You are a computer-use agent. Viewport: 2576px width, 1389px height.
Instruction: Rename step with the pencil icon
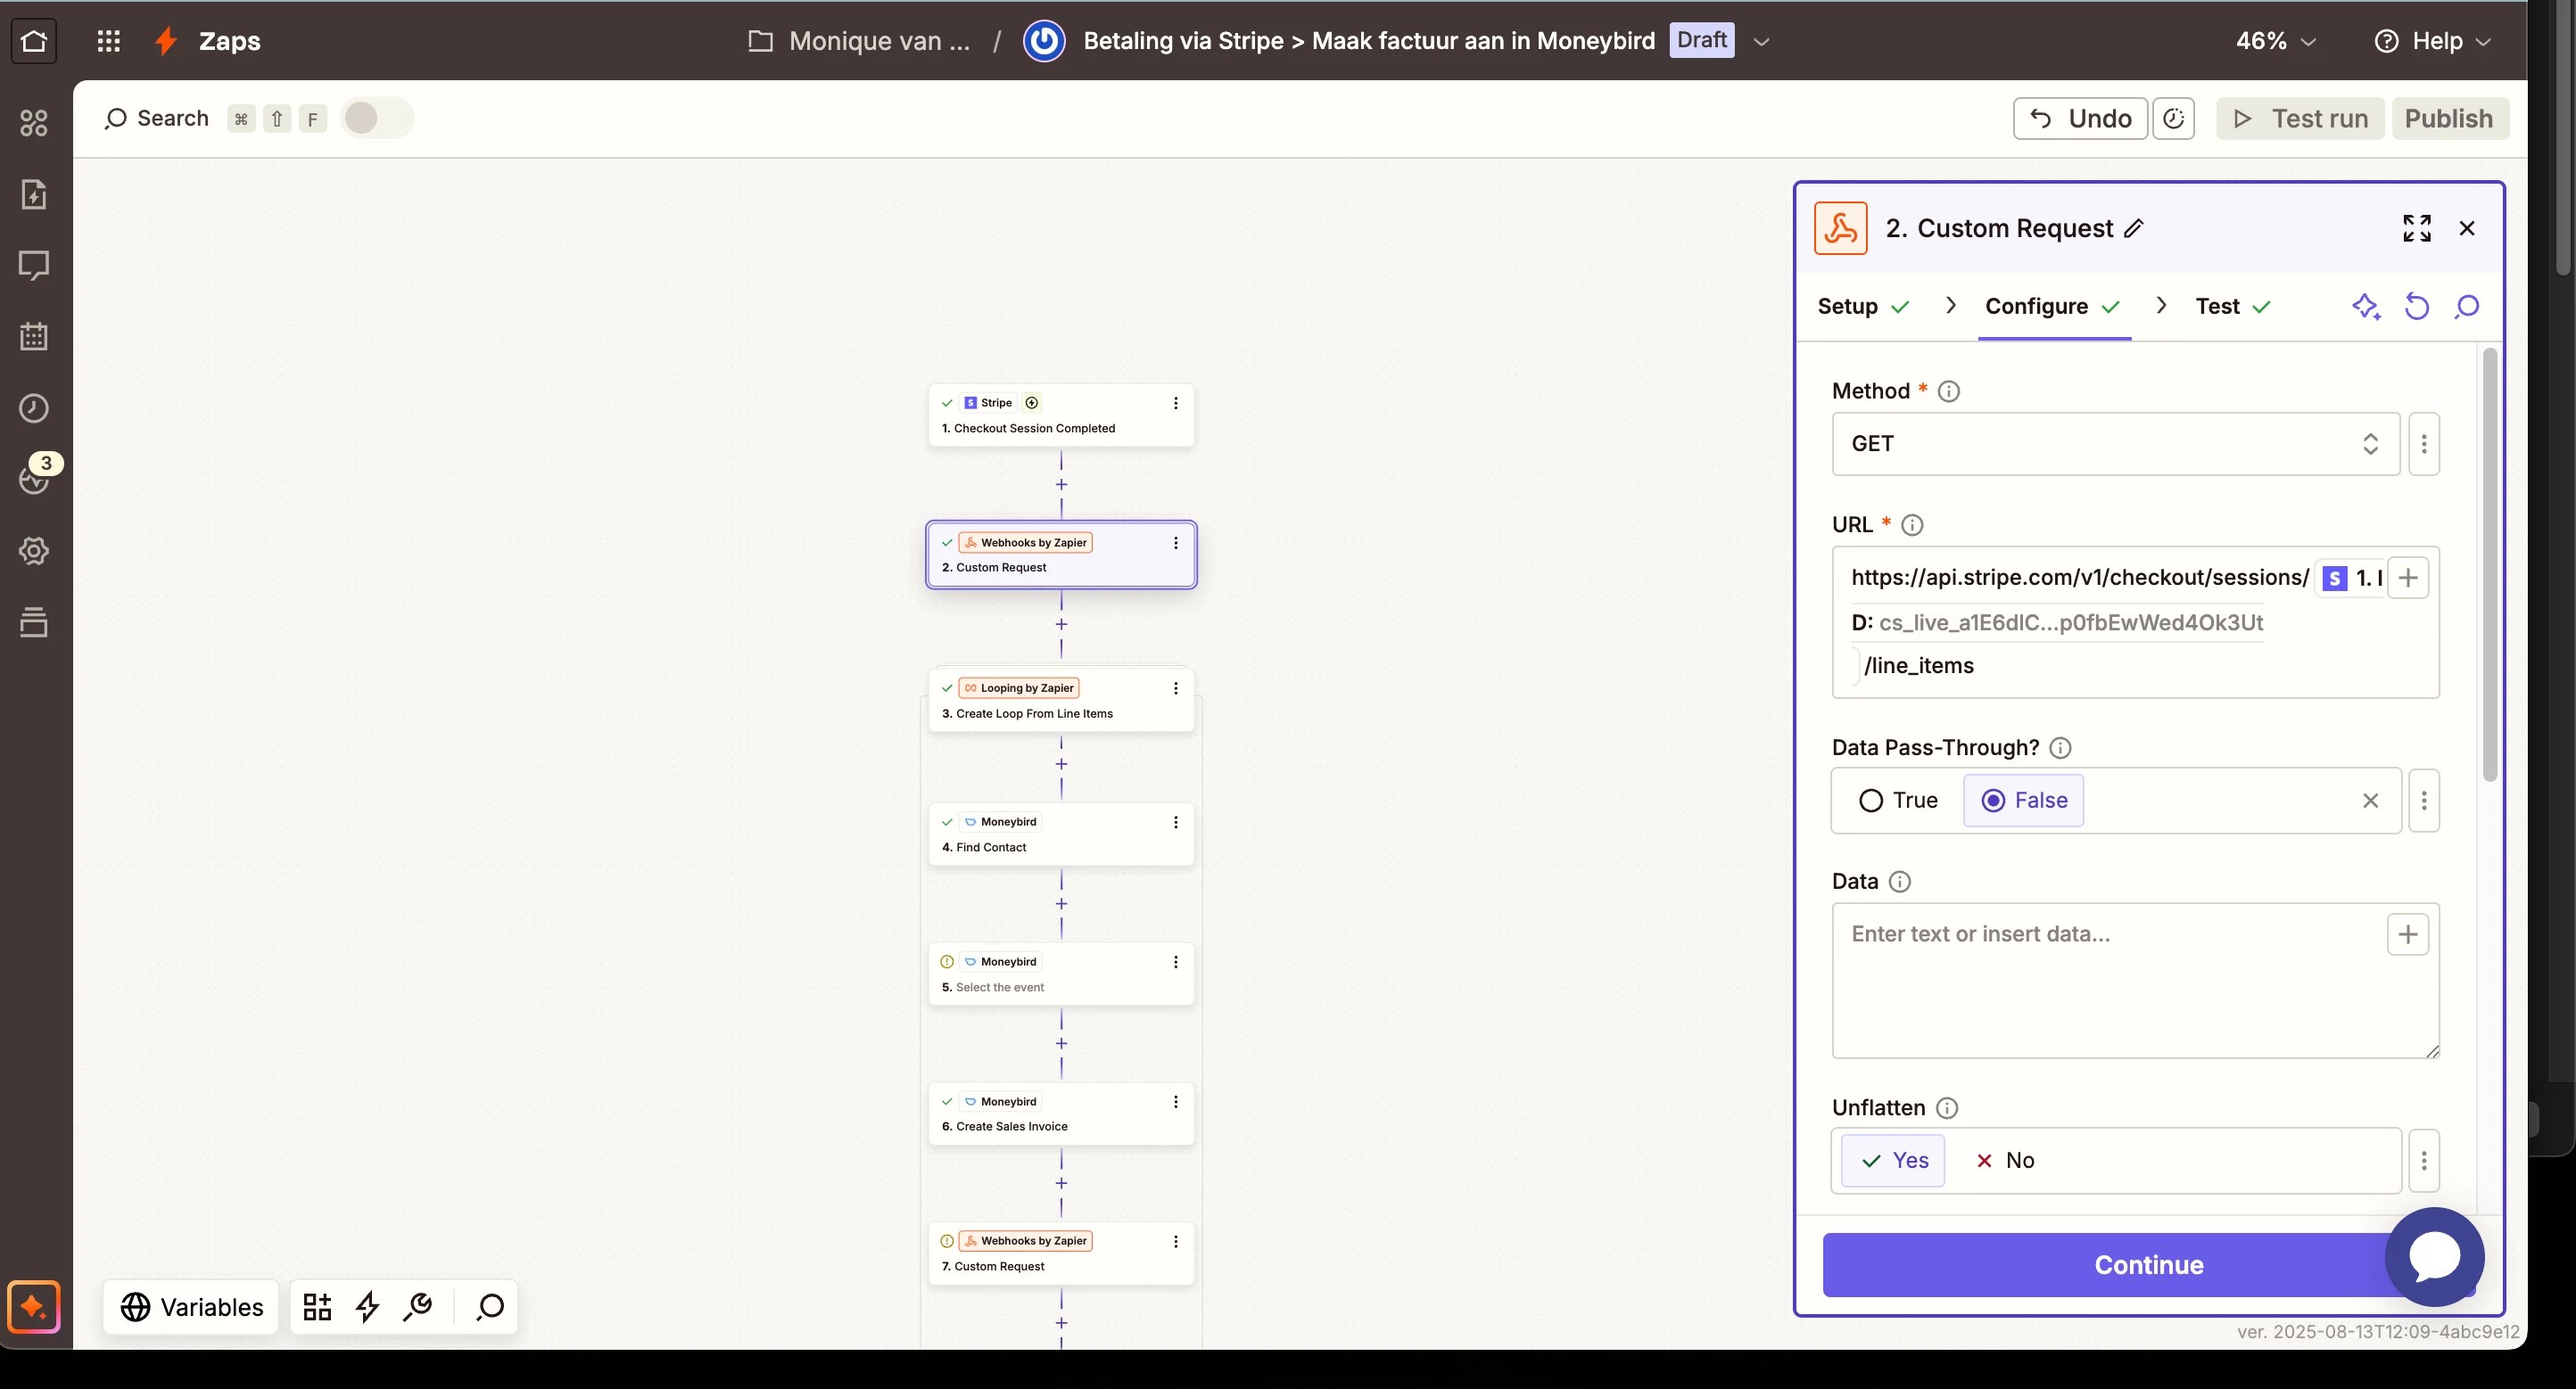[x=2134, y=229]
